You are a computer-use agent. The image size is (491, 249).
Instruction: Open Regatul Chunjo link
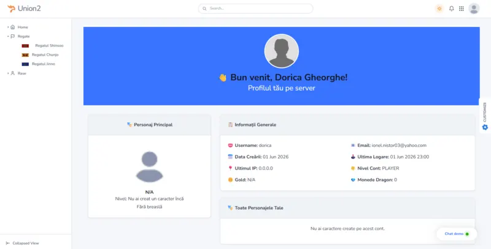click(x=45, y=54)
